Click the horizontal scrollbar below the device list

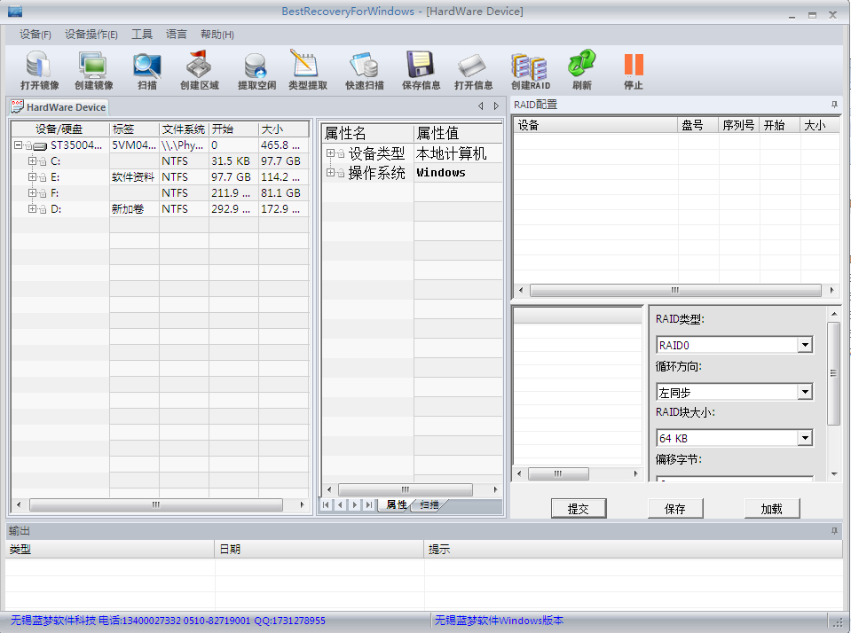pyautogui.click(x=157, y=504)
